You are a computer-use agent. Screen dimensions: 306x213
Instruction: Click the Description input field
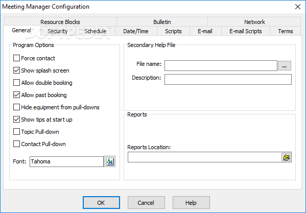228,79
